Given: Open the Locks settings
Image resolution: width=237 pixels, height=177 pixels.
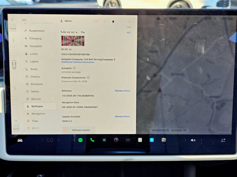Looking at the screenshot, I should [31, 54].
